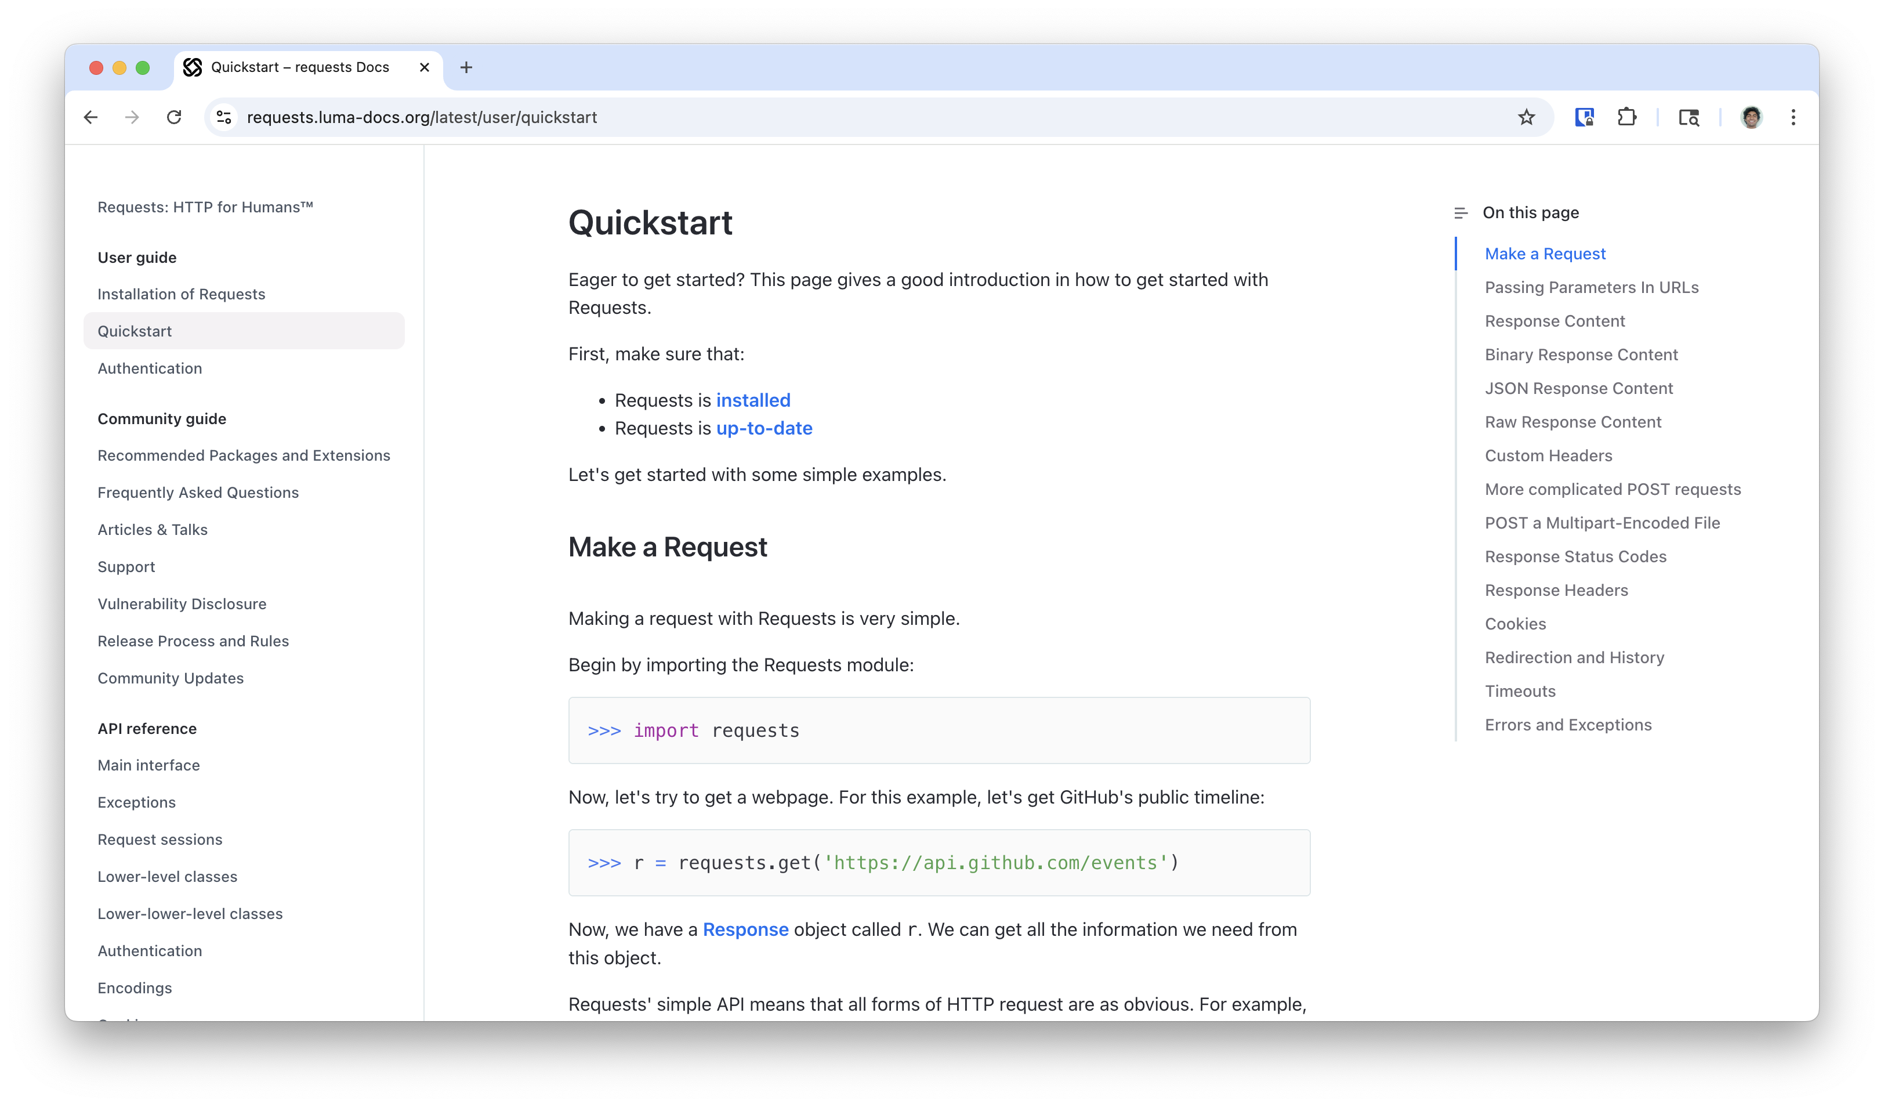This screenshot has width=1884, height=1107.
Task: Jump to Redirection and History section
Action: [x=1574, y=657]
